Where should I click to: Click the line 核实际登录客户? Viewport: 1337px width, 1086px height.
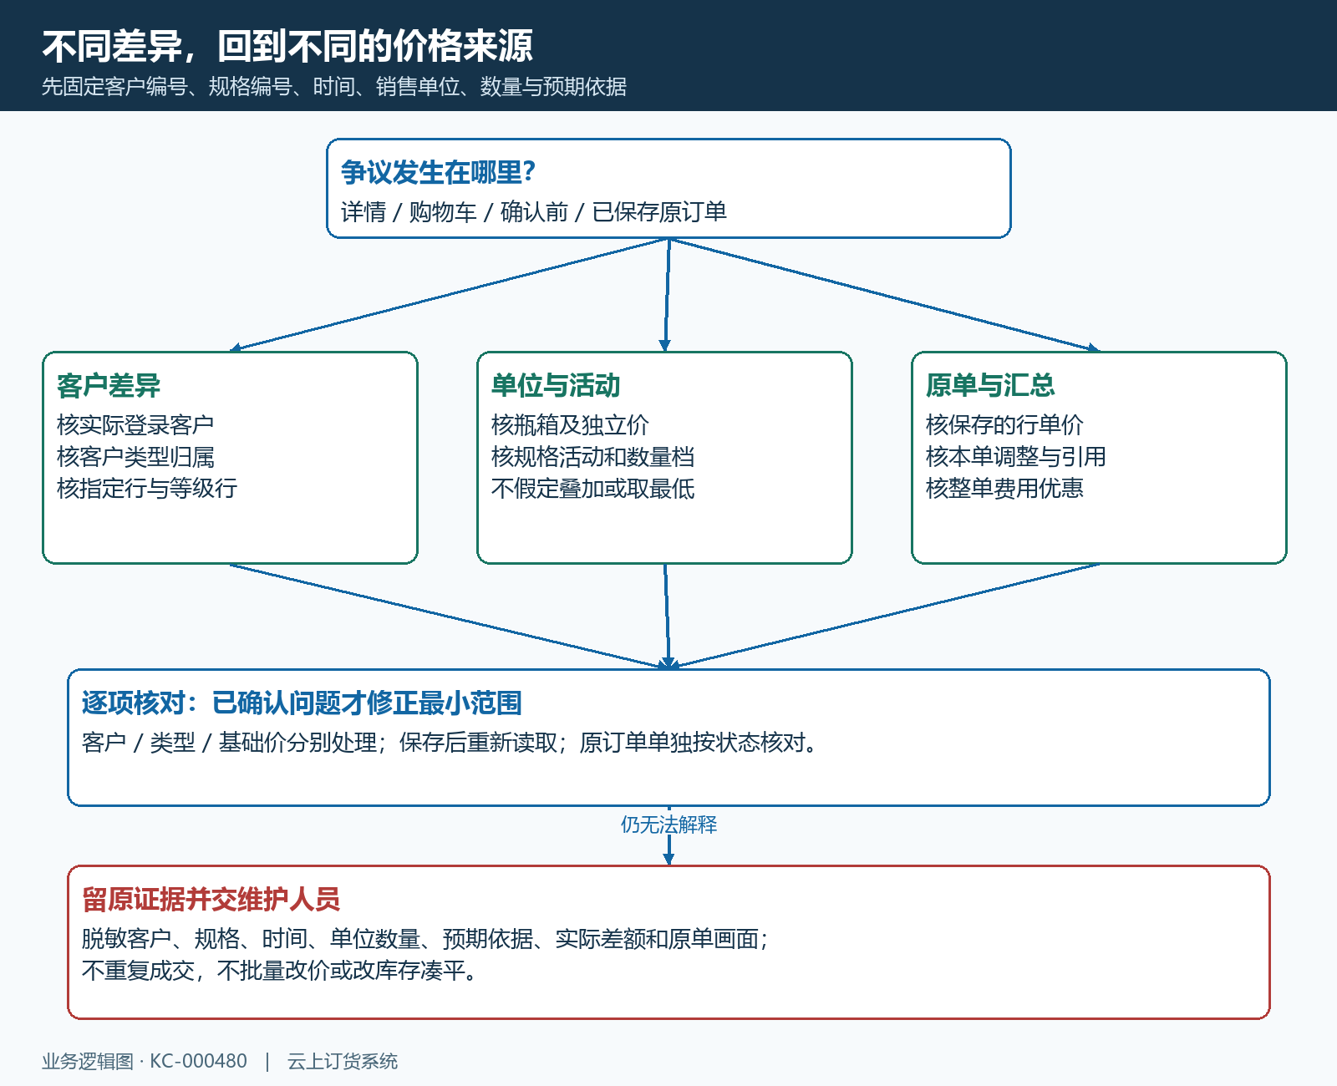coord(135,425)
